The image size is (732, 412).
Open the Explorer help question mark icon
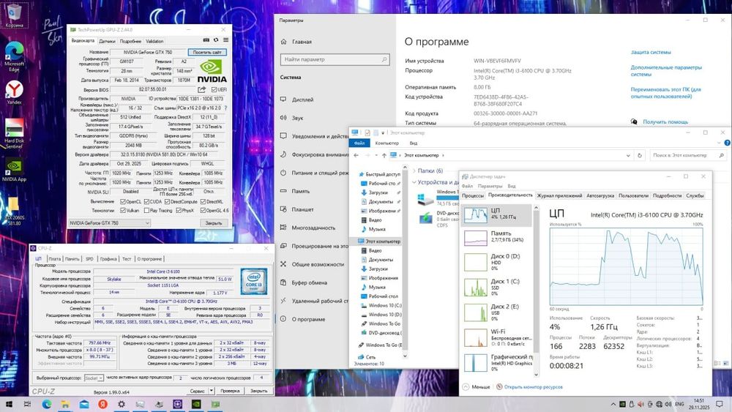click(727, 143)
